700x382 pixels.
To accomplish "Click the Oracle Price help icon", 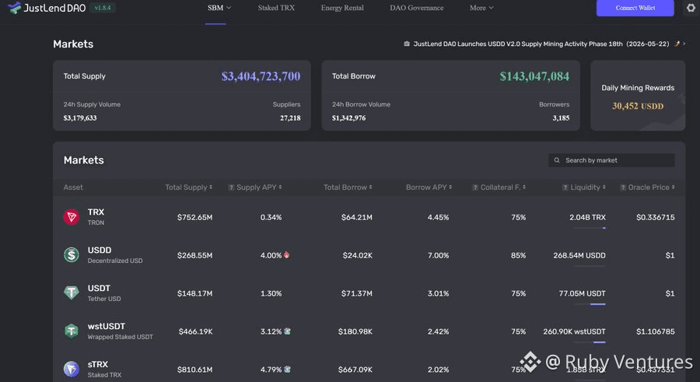I will pos(623,187).
